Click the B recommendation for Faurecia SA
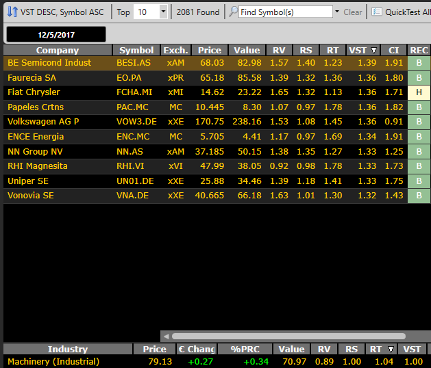431x368 pixels. [x=419, y=78]
